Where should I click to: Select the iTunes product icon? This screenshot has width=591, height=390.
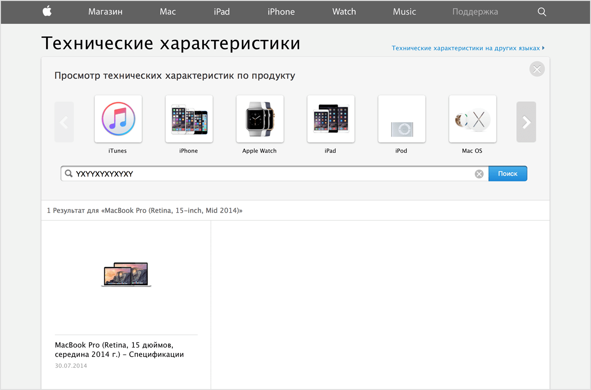point(118,119)
